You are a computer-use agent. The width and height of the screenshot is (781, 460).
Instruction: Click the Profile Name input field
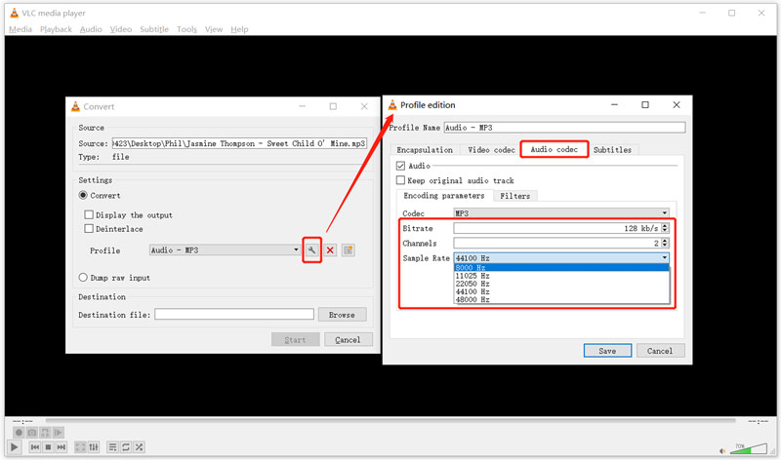point(564,128)
